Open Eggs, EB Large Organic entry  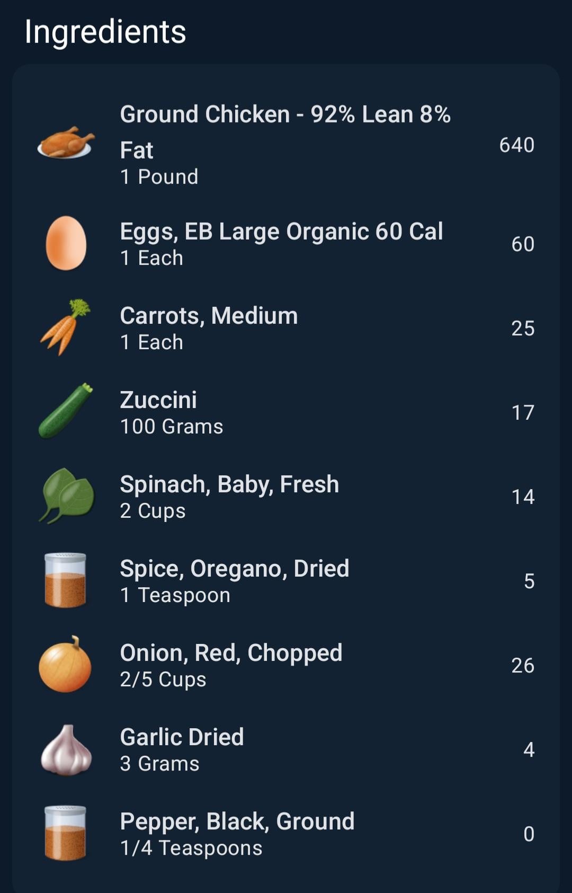point(281,232)
